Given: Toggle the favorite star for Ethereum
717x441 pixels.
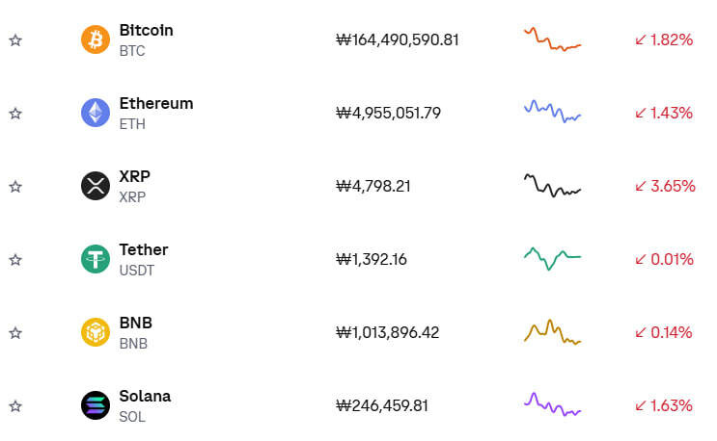Looking at the screenshot, I should point(15,114).
